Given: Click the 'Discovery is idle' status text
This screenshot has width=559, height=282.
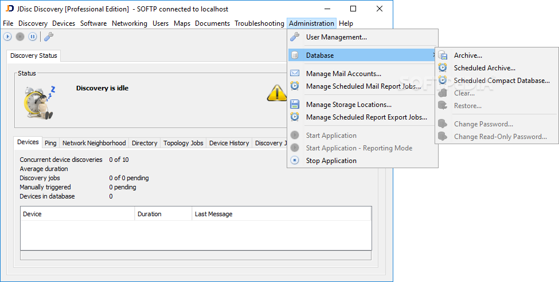Looking at the screenshot, I should click(x=102, y=88).
